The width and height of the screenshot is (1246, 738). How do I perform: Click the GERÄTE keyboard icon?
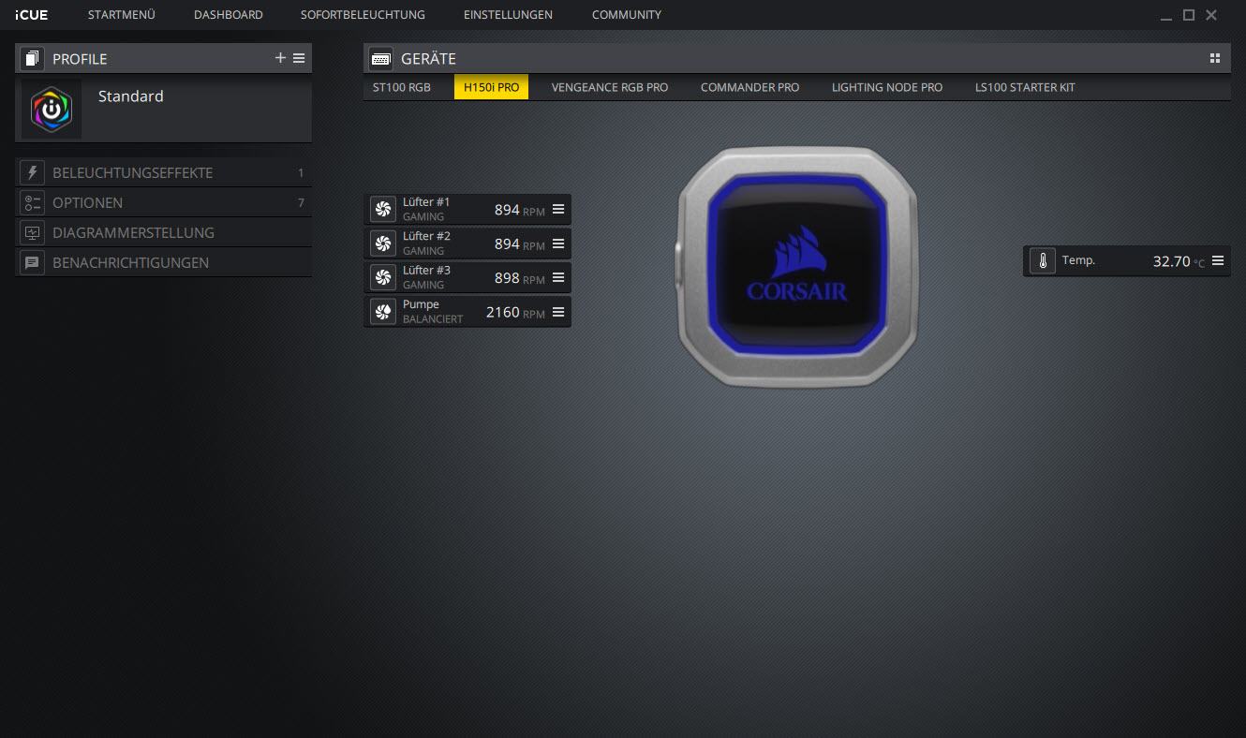(x=380, y=58)
